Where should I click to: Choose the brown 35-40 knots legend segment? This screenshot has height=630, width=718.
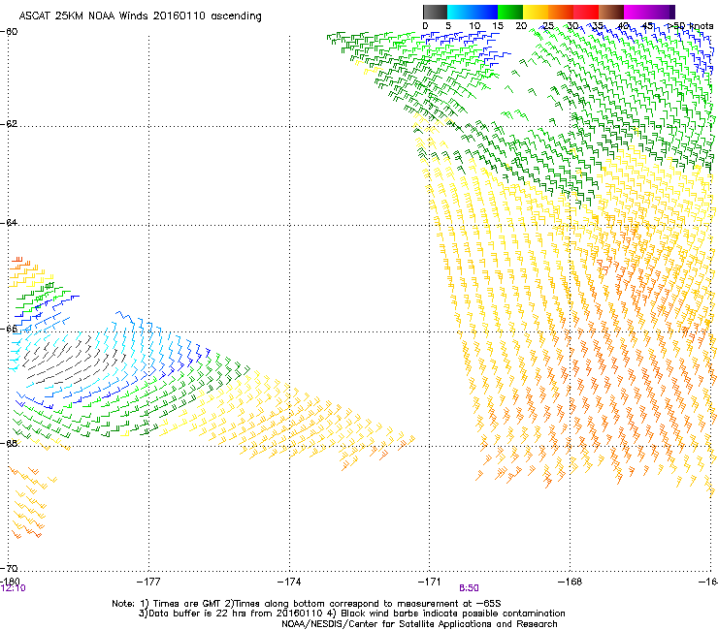tap(611, 12)
